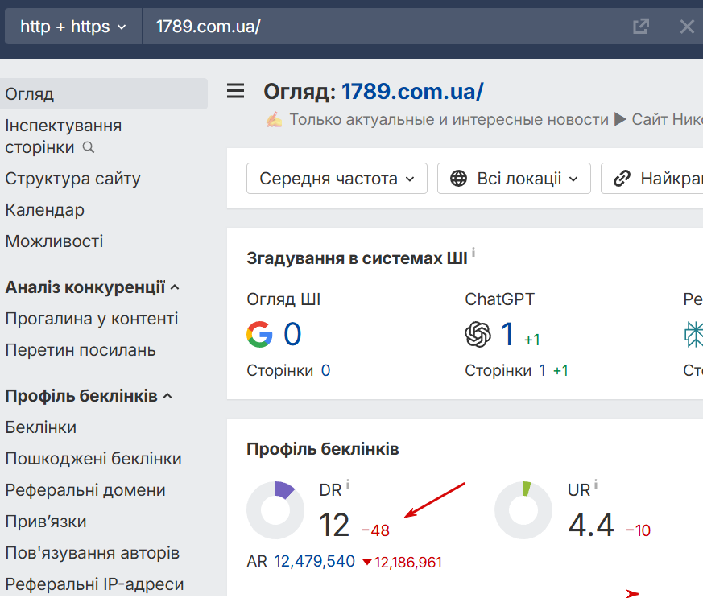Click the 1789.com.ua/ link in heading

(x=412, y=92)
